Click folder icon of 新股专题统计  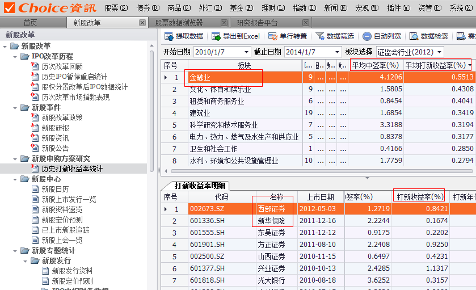[x=25, y=250]
